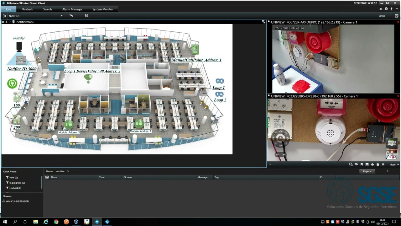Switch to System Monitor tab

tap(102, 9)
